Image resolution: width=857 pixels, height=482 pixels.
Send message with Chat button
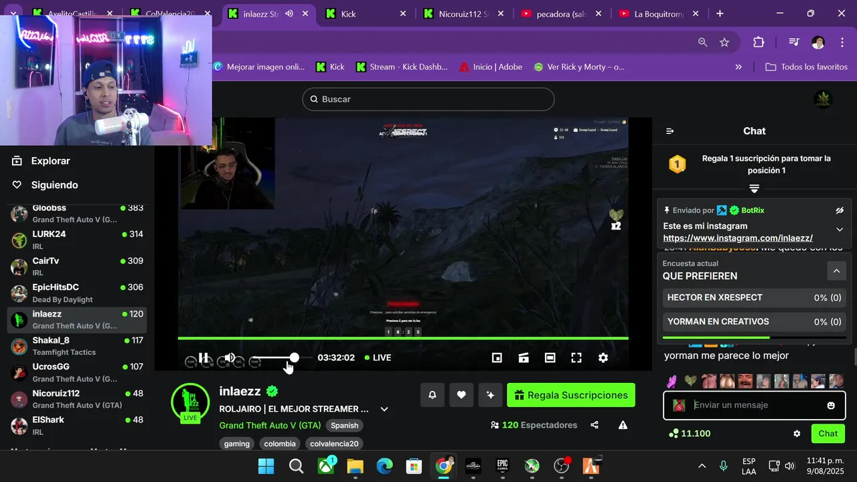pyautogui.click(x=828, y=434)
